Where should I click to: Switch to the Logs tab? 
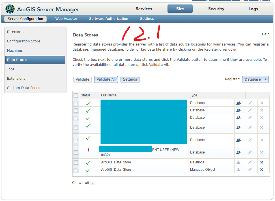coord(253,9)
